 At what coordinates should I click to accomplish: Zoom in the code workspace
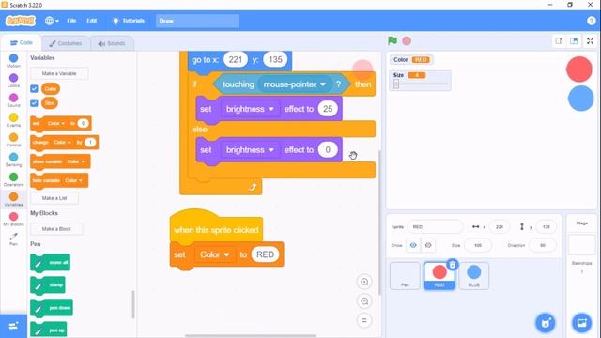[364, 282]
